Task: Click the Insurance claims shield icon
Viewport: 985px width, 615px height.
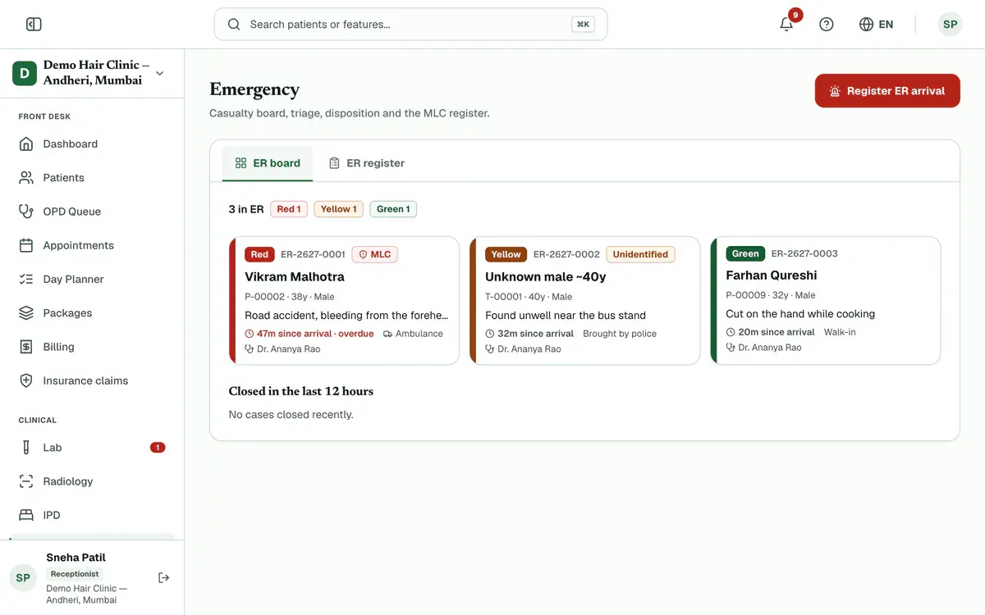Action: coord(26,380)
